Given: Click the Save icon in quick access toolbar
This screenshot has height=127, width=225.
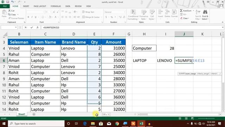Looking at the screenshot, I should [8, 2].
